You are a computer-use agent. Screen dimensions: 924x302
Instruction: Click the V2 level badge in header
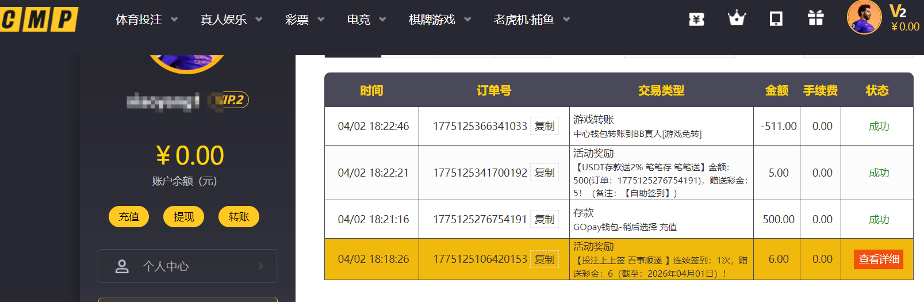(898, 11)
